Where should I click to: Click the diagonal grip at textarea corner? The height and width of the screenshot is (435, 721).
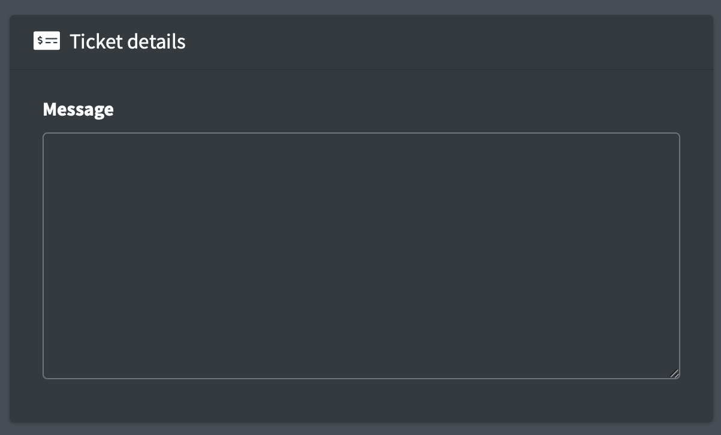coord(674,373)
